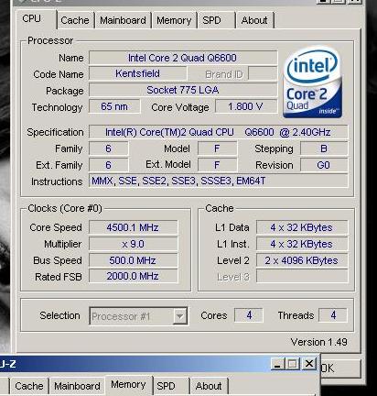Expand the Processor #1 selection dropdown arrow
Viewport: 377px width, 396px height.
pos(180,316)
